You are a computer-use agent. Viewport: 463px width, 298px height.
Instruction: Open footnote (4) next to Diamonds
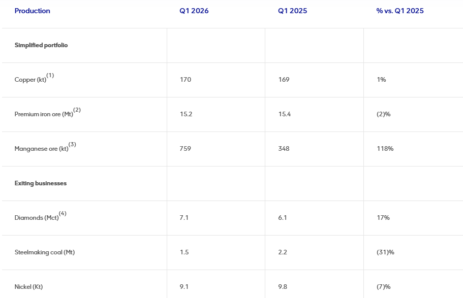point(63,213)
